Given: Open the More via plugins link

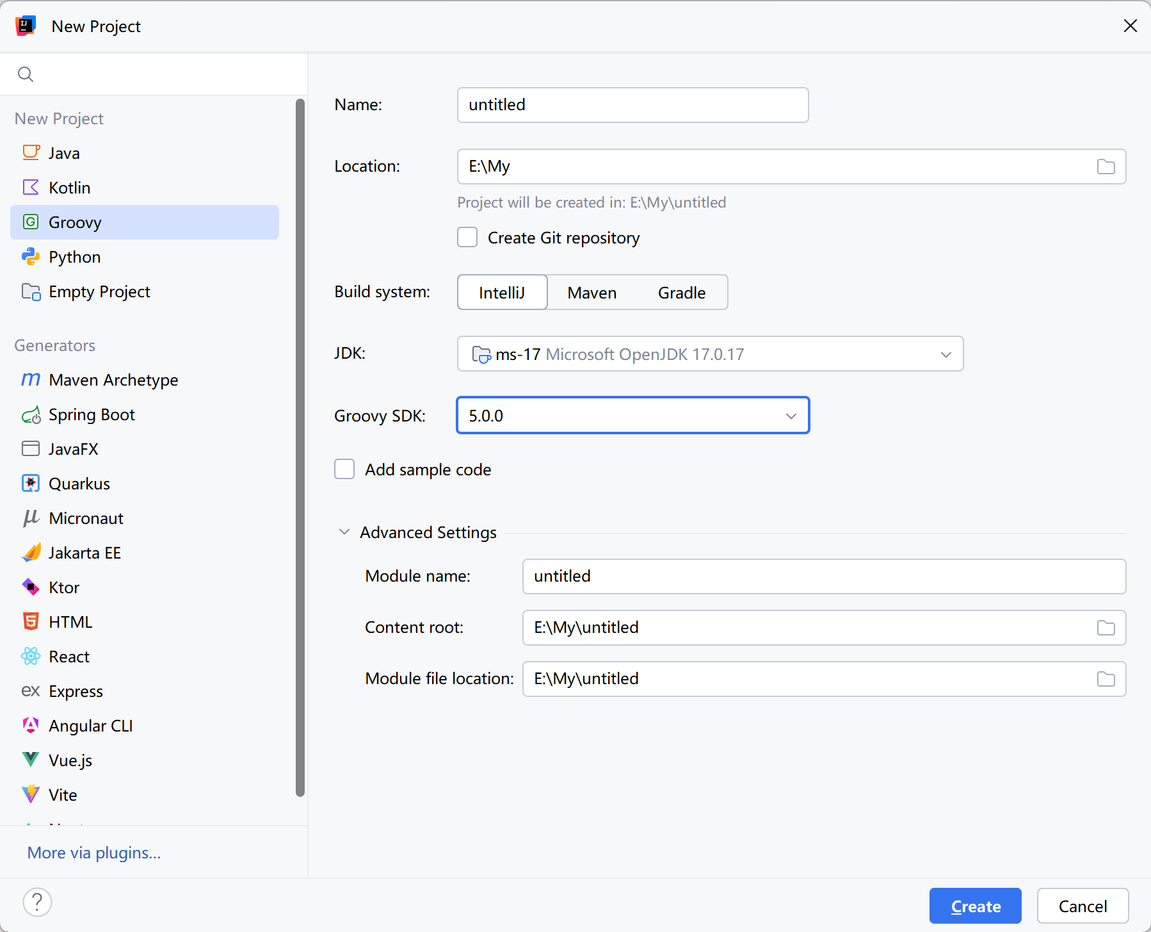Looking at the screenshot, I should (94, 853).
